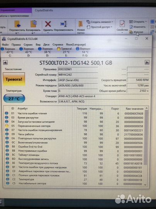
Task: Open the Сервис menu
Action: 28,45
